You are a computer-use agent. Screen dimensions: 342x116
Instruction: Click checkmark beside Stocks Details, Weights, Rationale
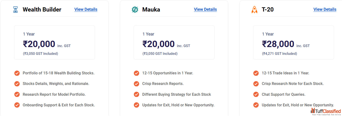[x=17, y=84]
